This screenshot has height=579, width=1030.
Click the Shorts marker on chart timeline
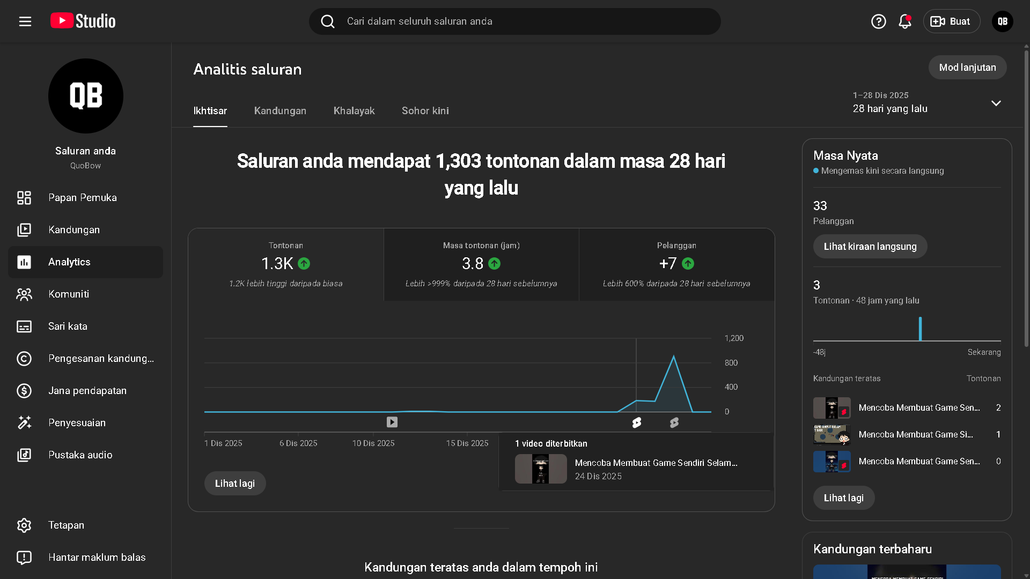637,422
